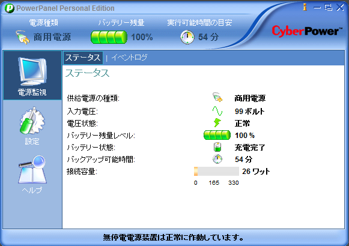Click the 充電完了 battery status value
This screenshot has height=246, width=349.
pos(250,148)
